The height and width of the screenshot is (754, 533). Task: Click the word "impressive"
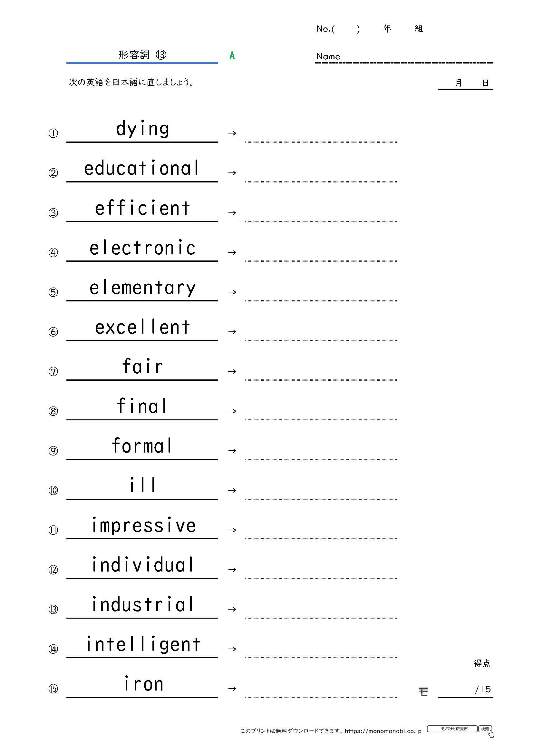click(143, 525)
